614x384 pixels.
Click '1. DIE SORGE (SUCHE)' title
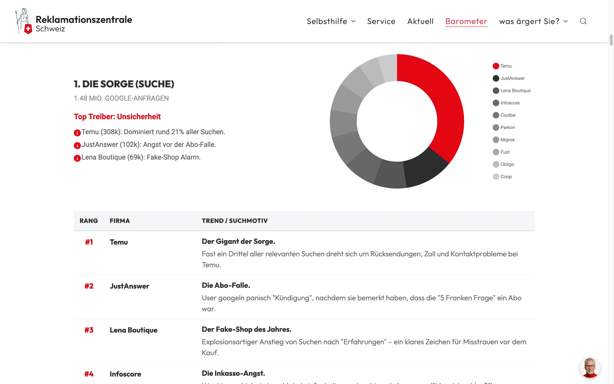coord(124,84)
